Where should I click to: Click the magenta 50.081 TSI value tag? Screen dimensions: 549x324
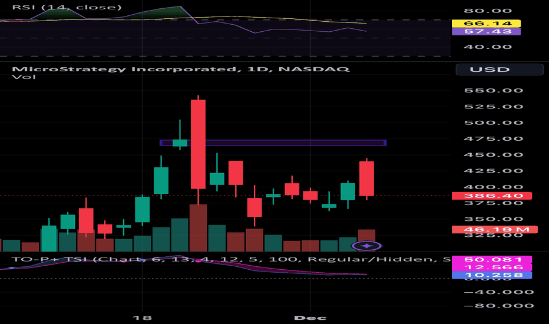(492, 260)
